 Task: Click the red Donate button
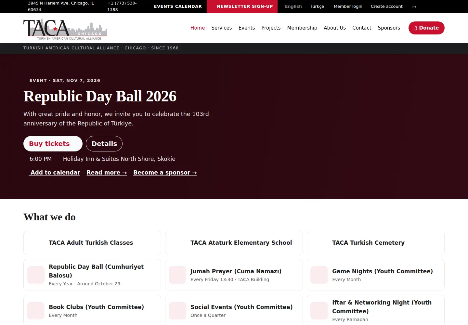(x=426, y=28)
